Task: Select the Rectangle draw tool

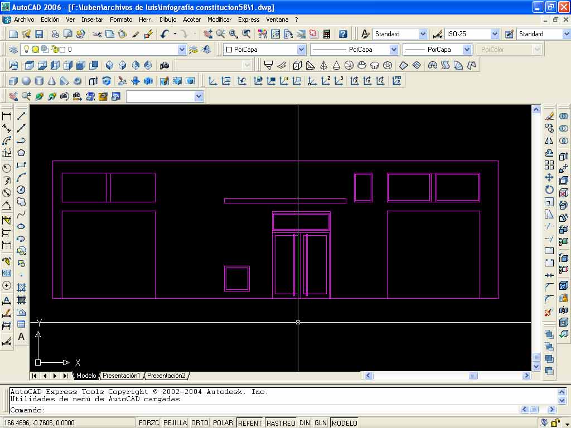Action: click(x=21, y=165)
